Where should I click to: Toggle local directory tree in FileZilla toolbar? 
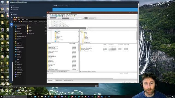tap(53, 16)
